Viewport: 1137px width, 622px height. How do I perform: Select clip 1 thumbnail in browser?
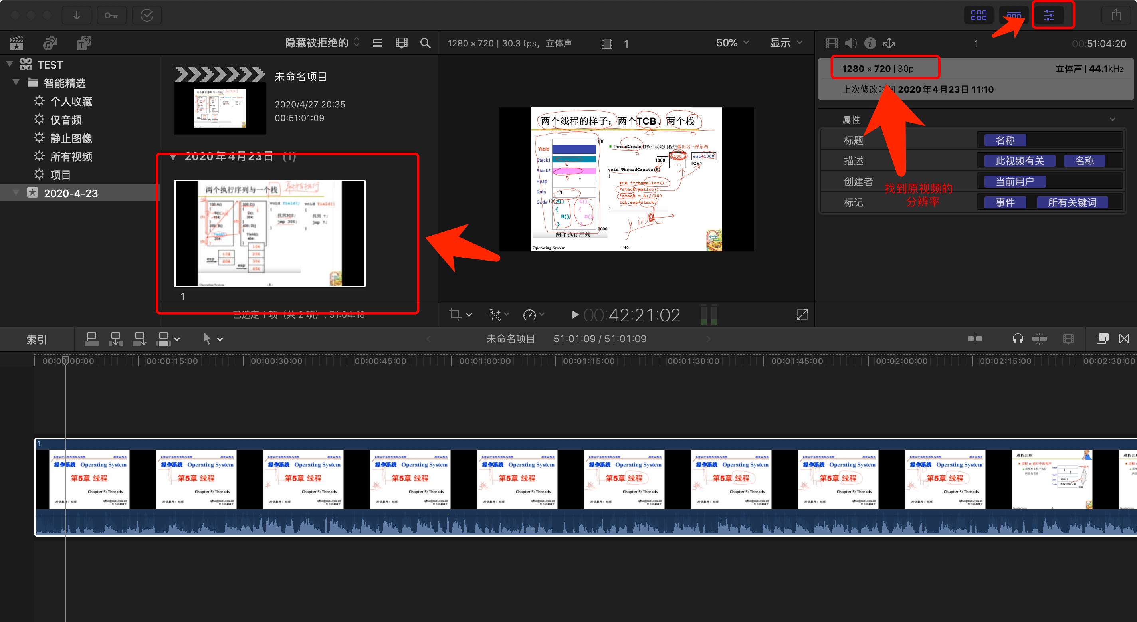(270, 233)
